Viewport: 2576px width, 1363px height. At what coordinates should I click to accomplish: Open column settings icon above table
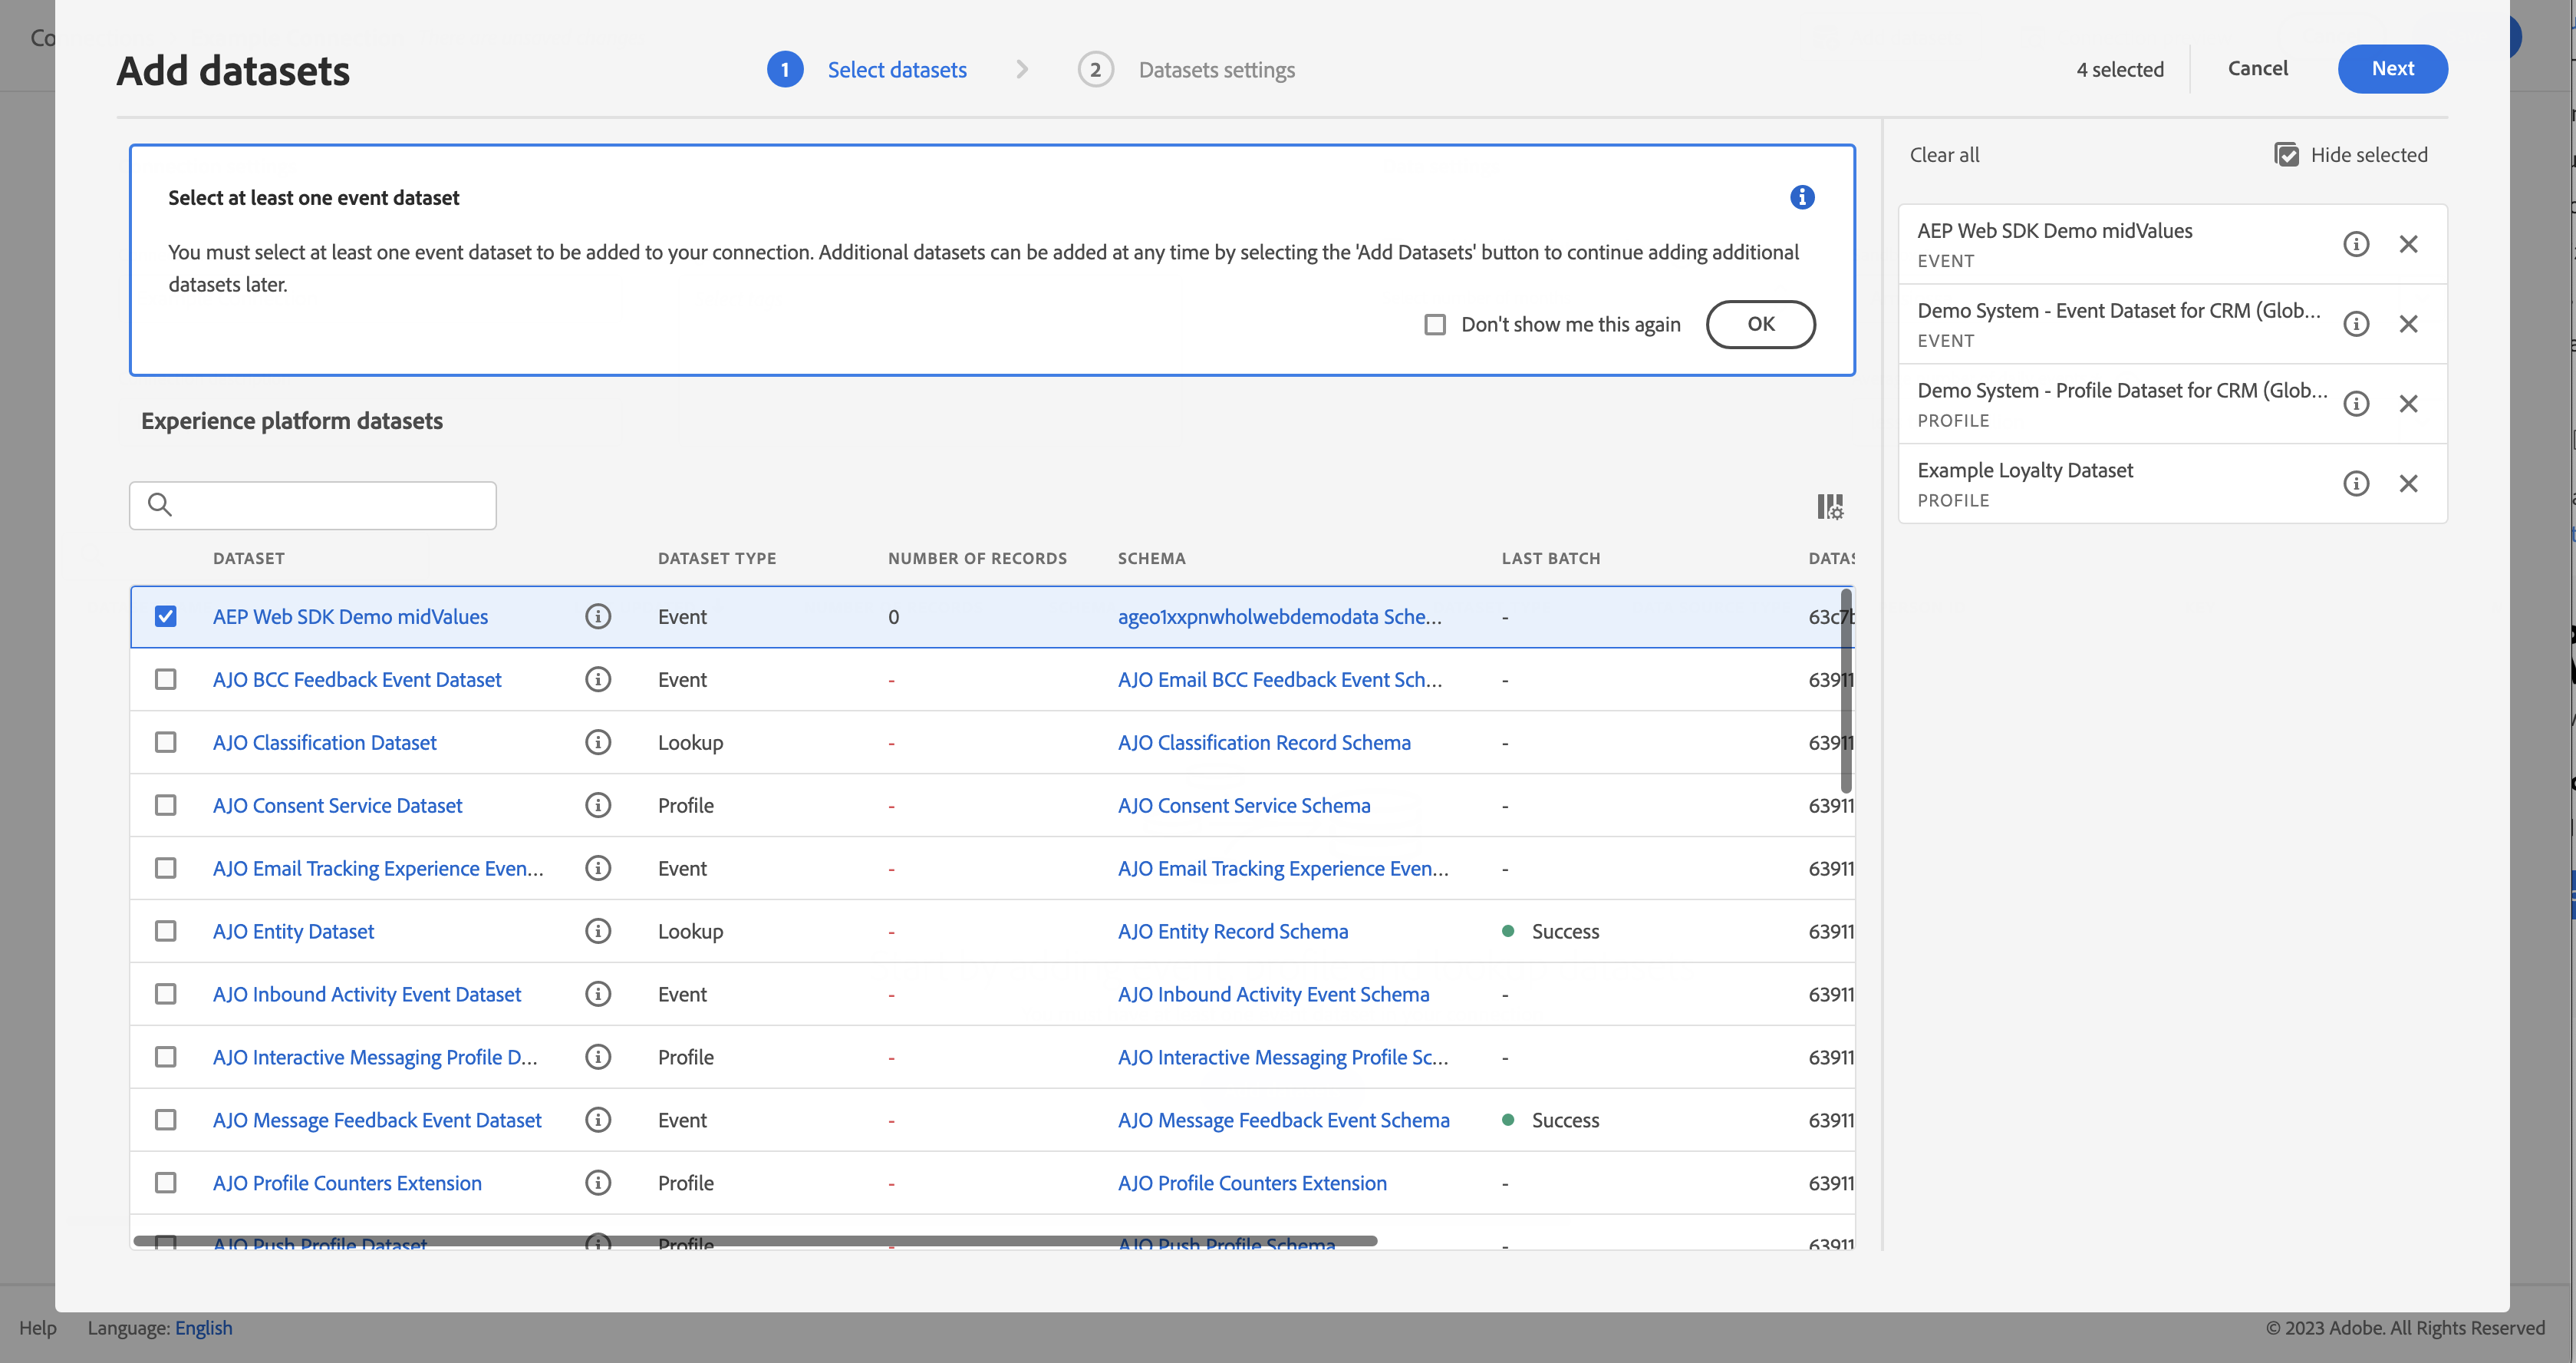click(1829, 507)
